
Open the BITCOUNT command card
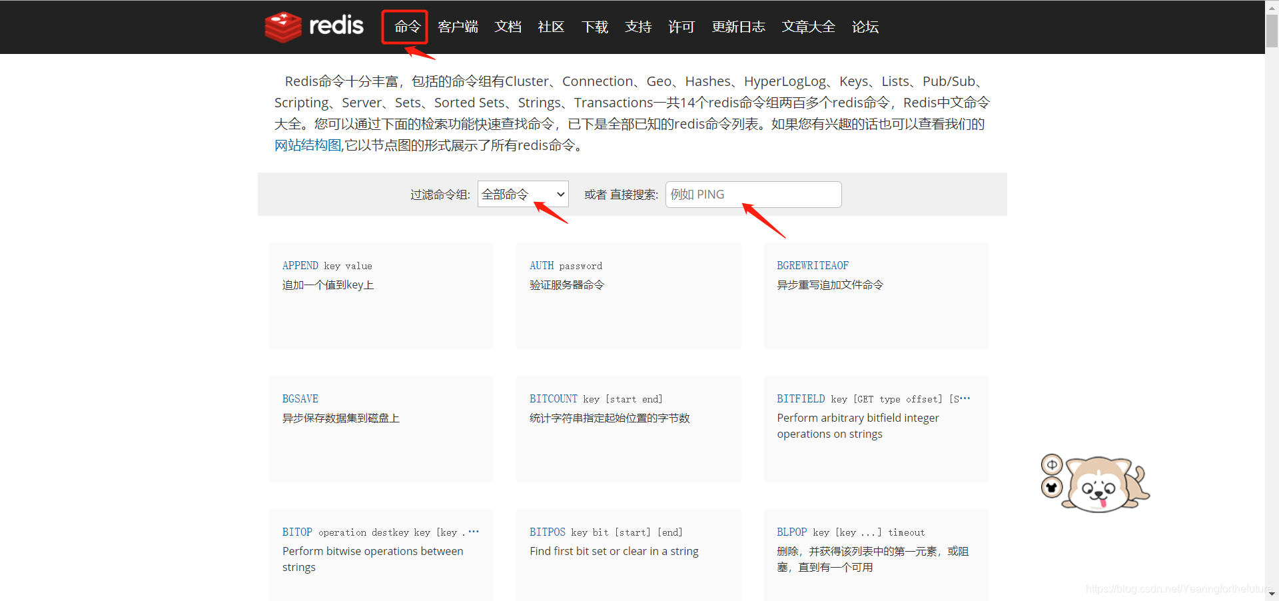628,429
